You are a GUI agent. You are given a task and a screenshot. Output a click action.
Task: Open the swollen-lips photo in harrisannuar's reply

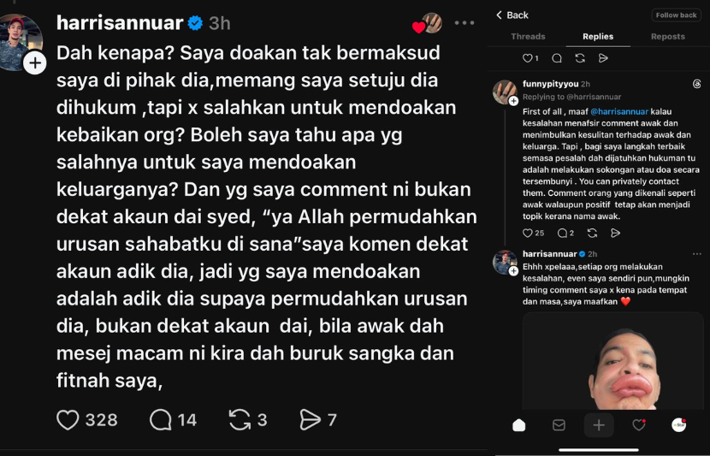click(x=612, y=361)
